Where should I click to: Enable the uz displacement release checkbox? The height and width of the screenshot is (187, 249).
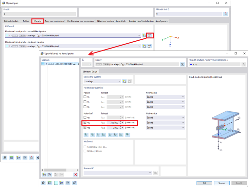[x=85, y=107]
